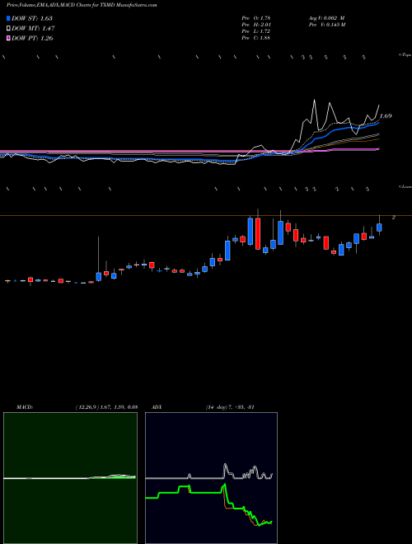Click the 'Pre L: 1.72' value
412x544 pixels.
tap(256, 31)
